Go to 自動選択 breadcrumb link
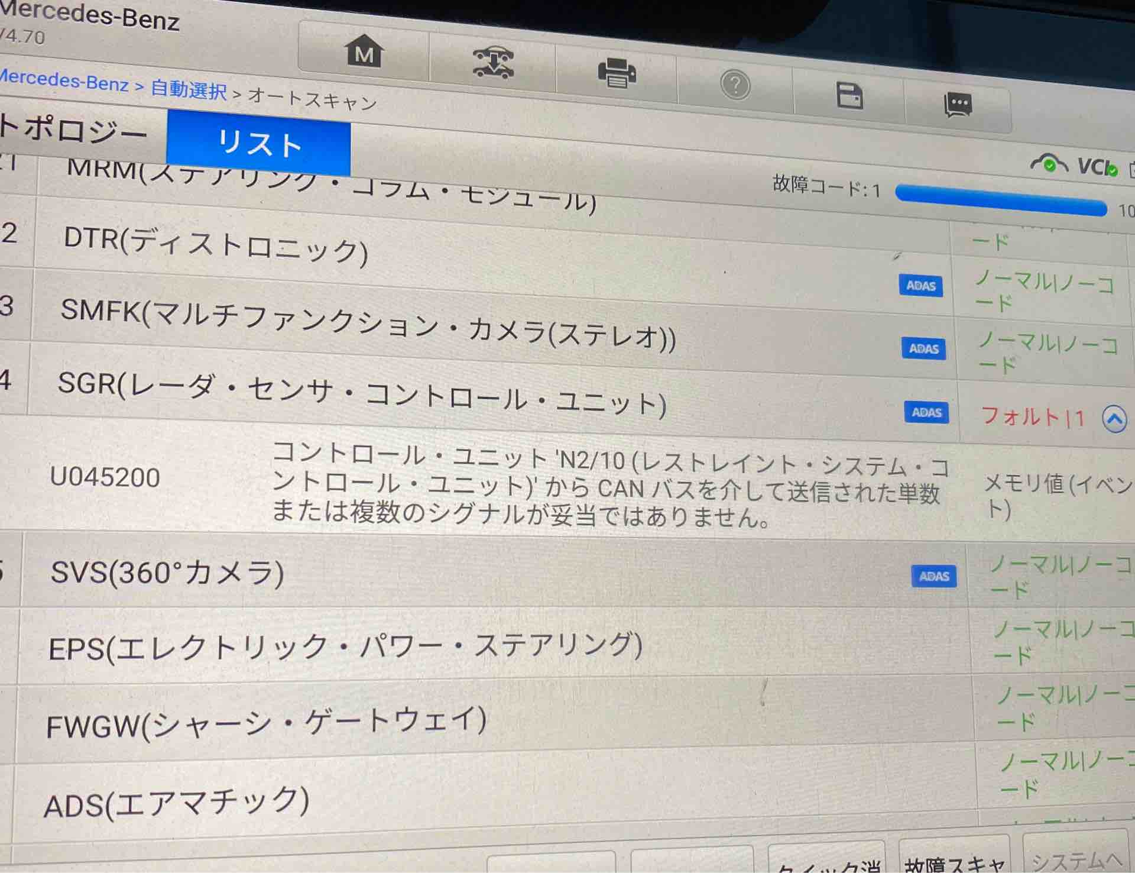Image resolution: width=1135 pixels, height=873 pixels. pos(189,90)
